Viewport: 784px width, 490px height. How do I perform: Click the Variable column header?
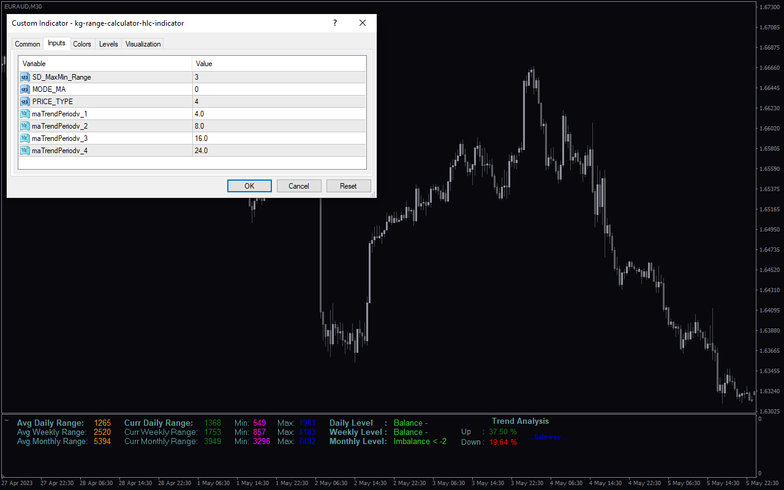[105, 64]
